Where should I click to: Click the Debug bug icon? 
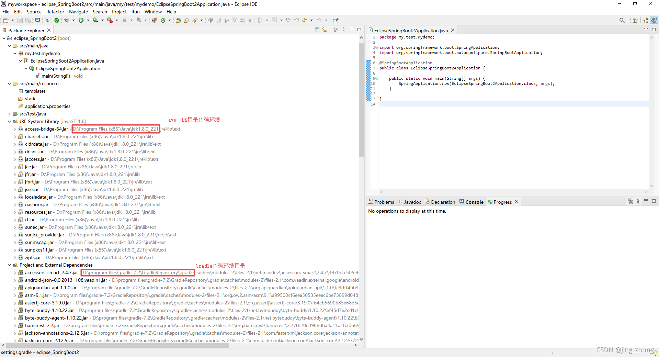pos(67,20)
